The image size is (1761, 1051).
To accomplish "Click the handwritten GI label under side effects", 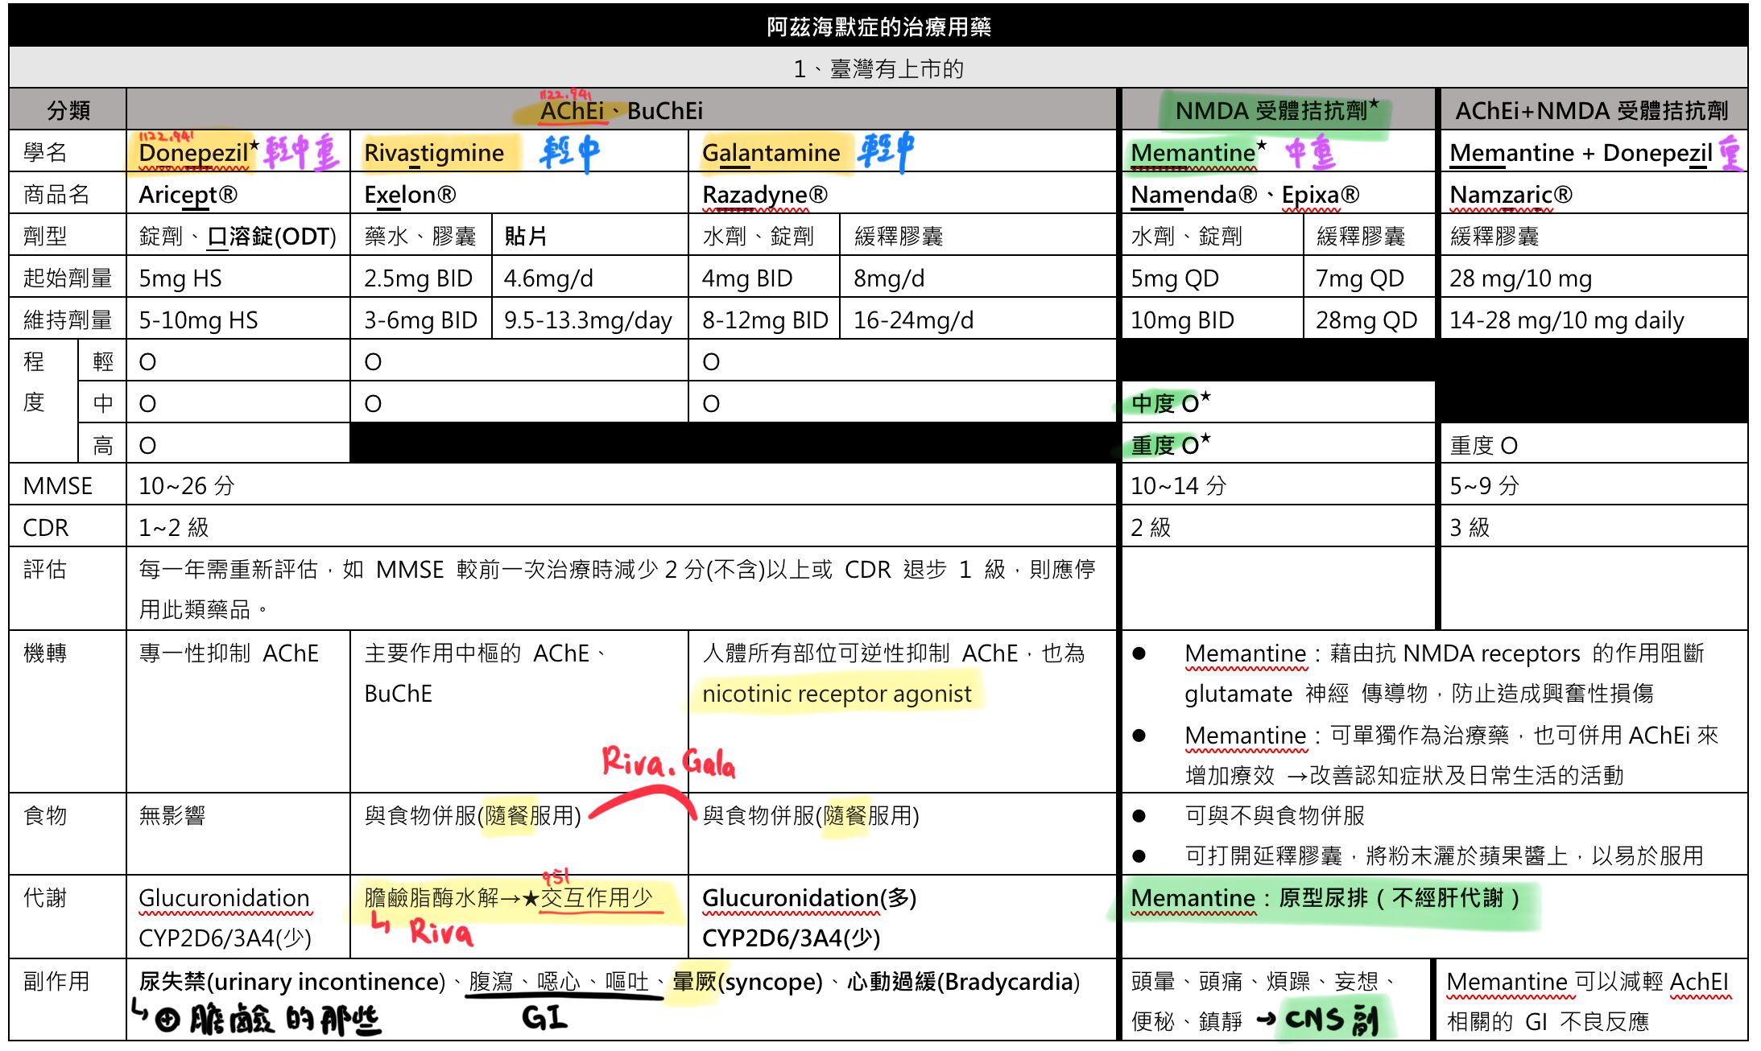I will [544, 1018].
